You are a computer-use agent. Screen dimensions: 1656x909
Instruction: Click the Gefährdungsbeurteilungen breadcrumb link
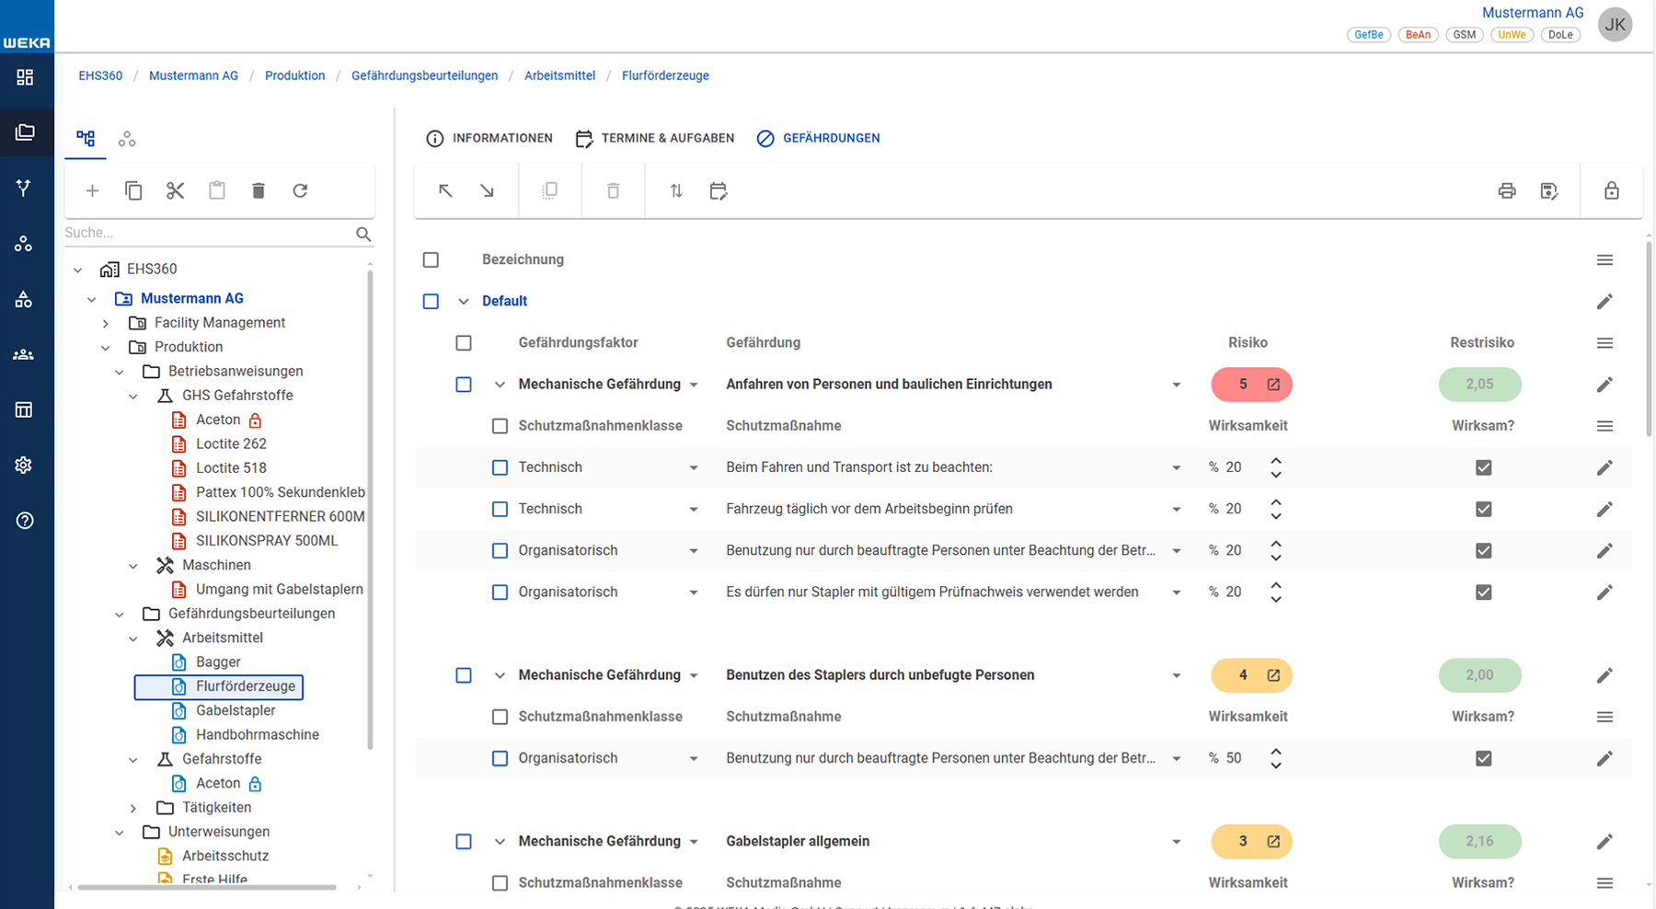point(424,75)
